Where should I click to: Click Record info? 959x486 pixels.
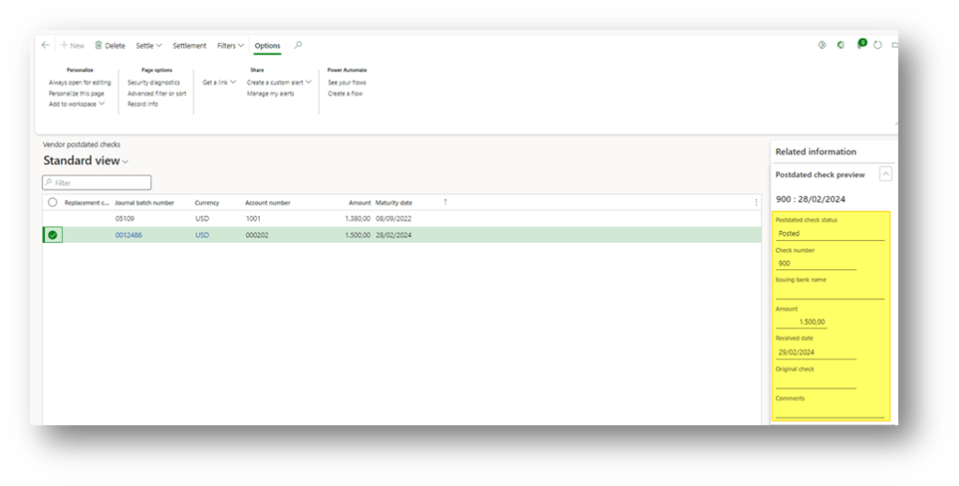pyautogui.click(x=143, y=104)
